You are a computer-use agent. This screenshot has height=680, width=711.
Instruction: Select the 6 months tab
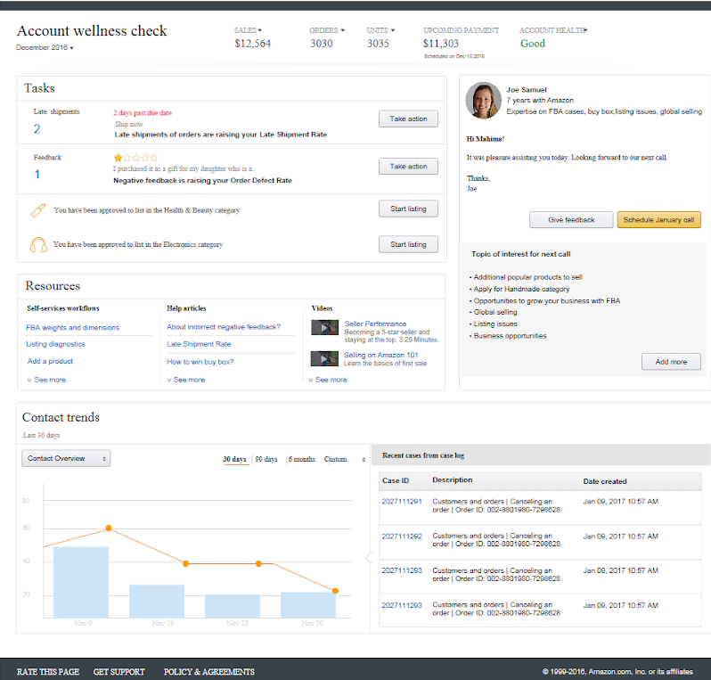(301, 459)
